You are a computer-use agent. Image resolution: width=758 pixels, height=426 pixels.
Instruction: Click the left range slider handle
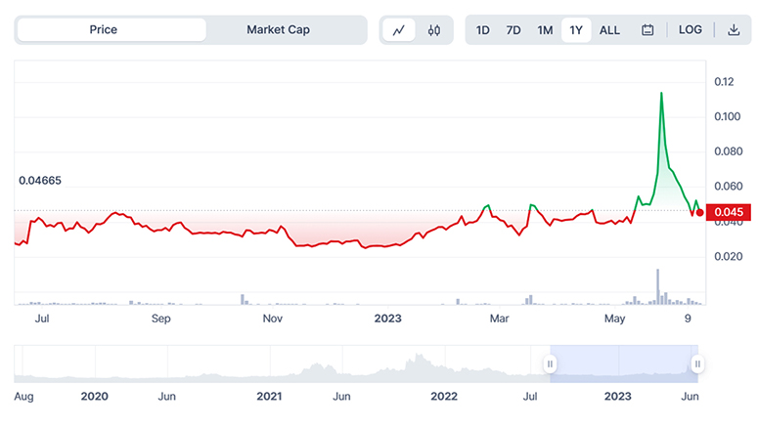[550, 364]
